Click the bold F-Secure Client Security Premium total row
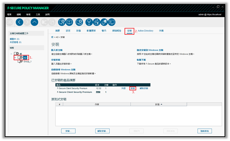 103,92
